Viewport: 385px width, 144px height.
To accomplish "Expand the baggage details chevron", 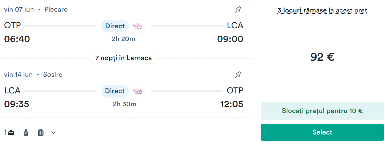I will [53, 132].
